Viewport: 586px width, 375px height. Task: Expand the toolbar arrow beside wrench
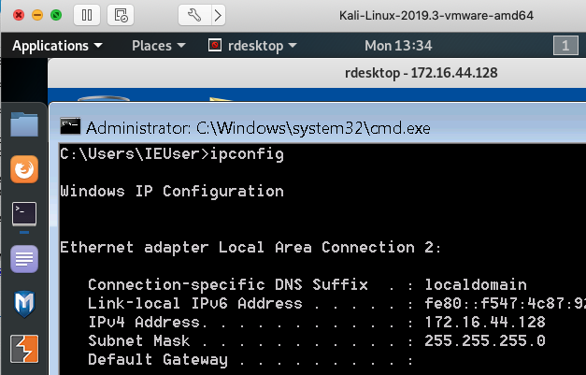click(x=219, y=15)
